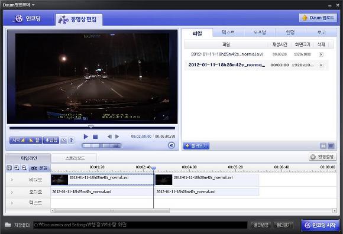Screen dimensions: 343x234
Task: Zoom in the timeline
Action: [x=17, y=168]
